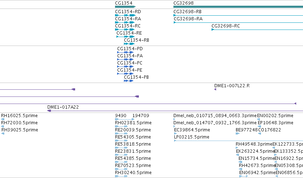Viewport: 303px width, 178px height.
Task: Select the CG1354-PA protein label
Action: (130, 56)
